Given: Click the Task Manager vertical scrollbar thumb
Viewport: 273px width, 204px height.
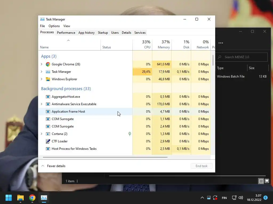Looking at the screenshot, I should click(213, 60).
